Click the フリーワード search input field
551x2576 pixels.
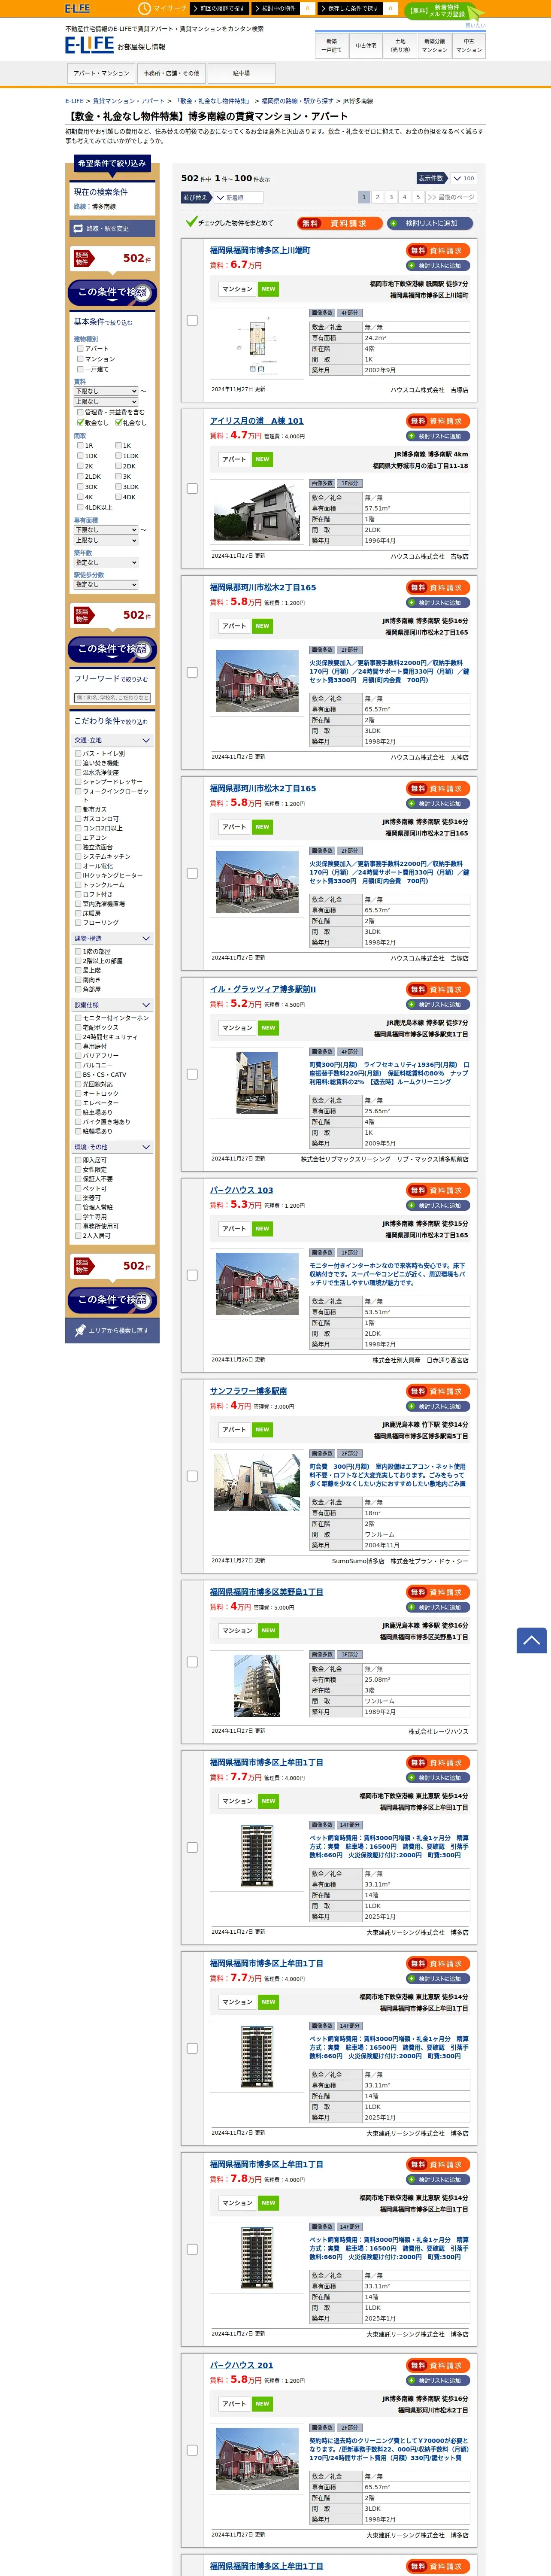pos(112,698)
